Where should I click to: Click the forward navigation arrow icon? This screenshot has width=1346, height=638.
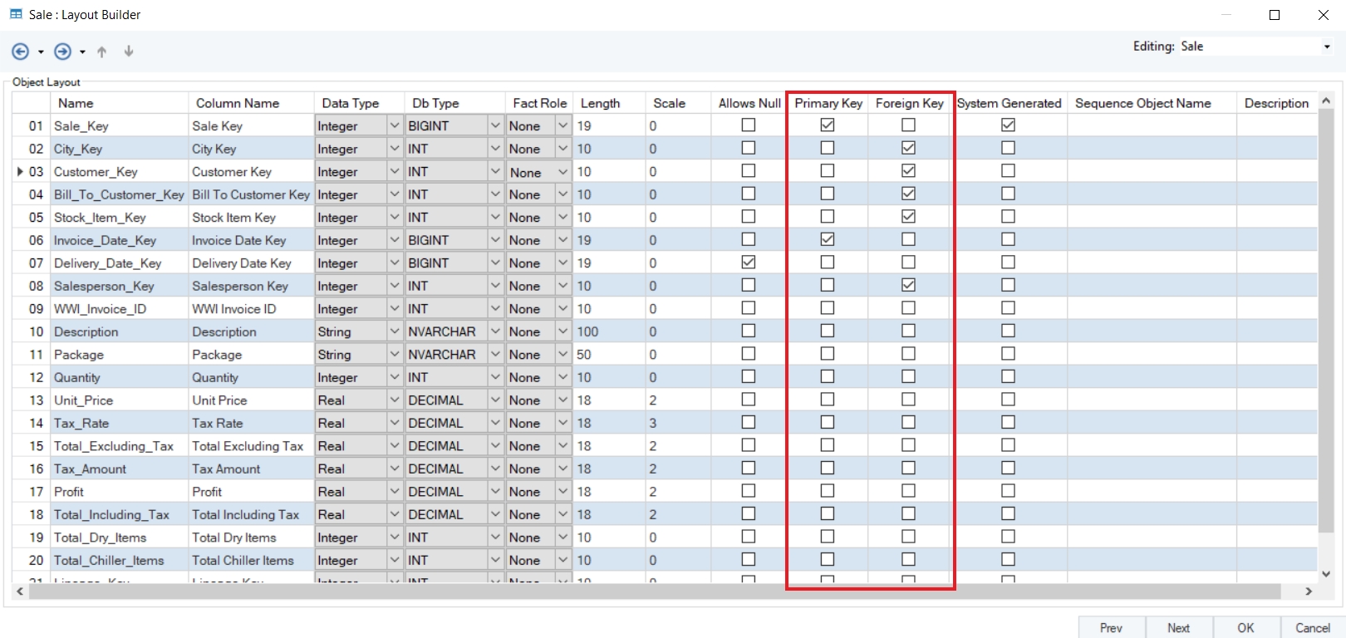[x=62, y=52]
